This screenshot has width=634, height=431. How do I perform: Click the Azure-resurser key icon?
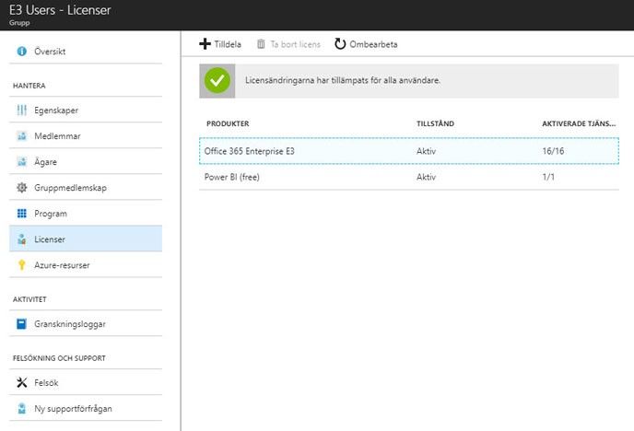(22, 265)
